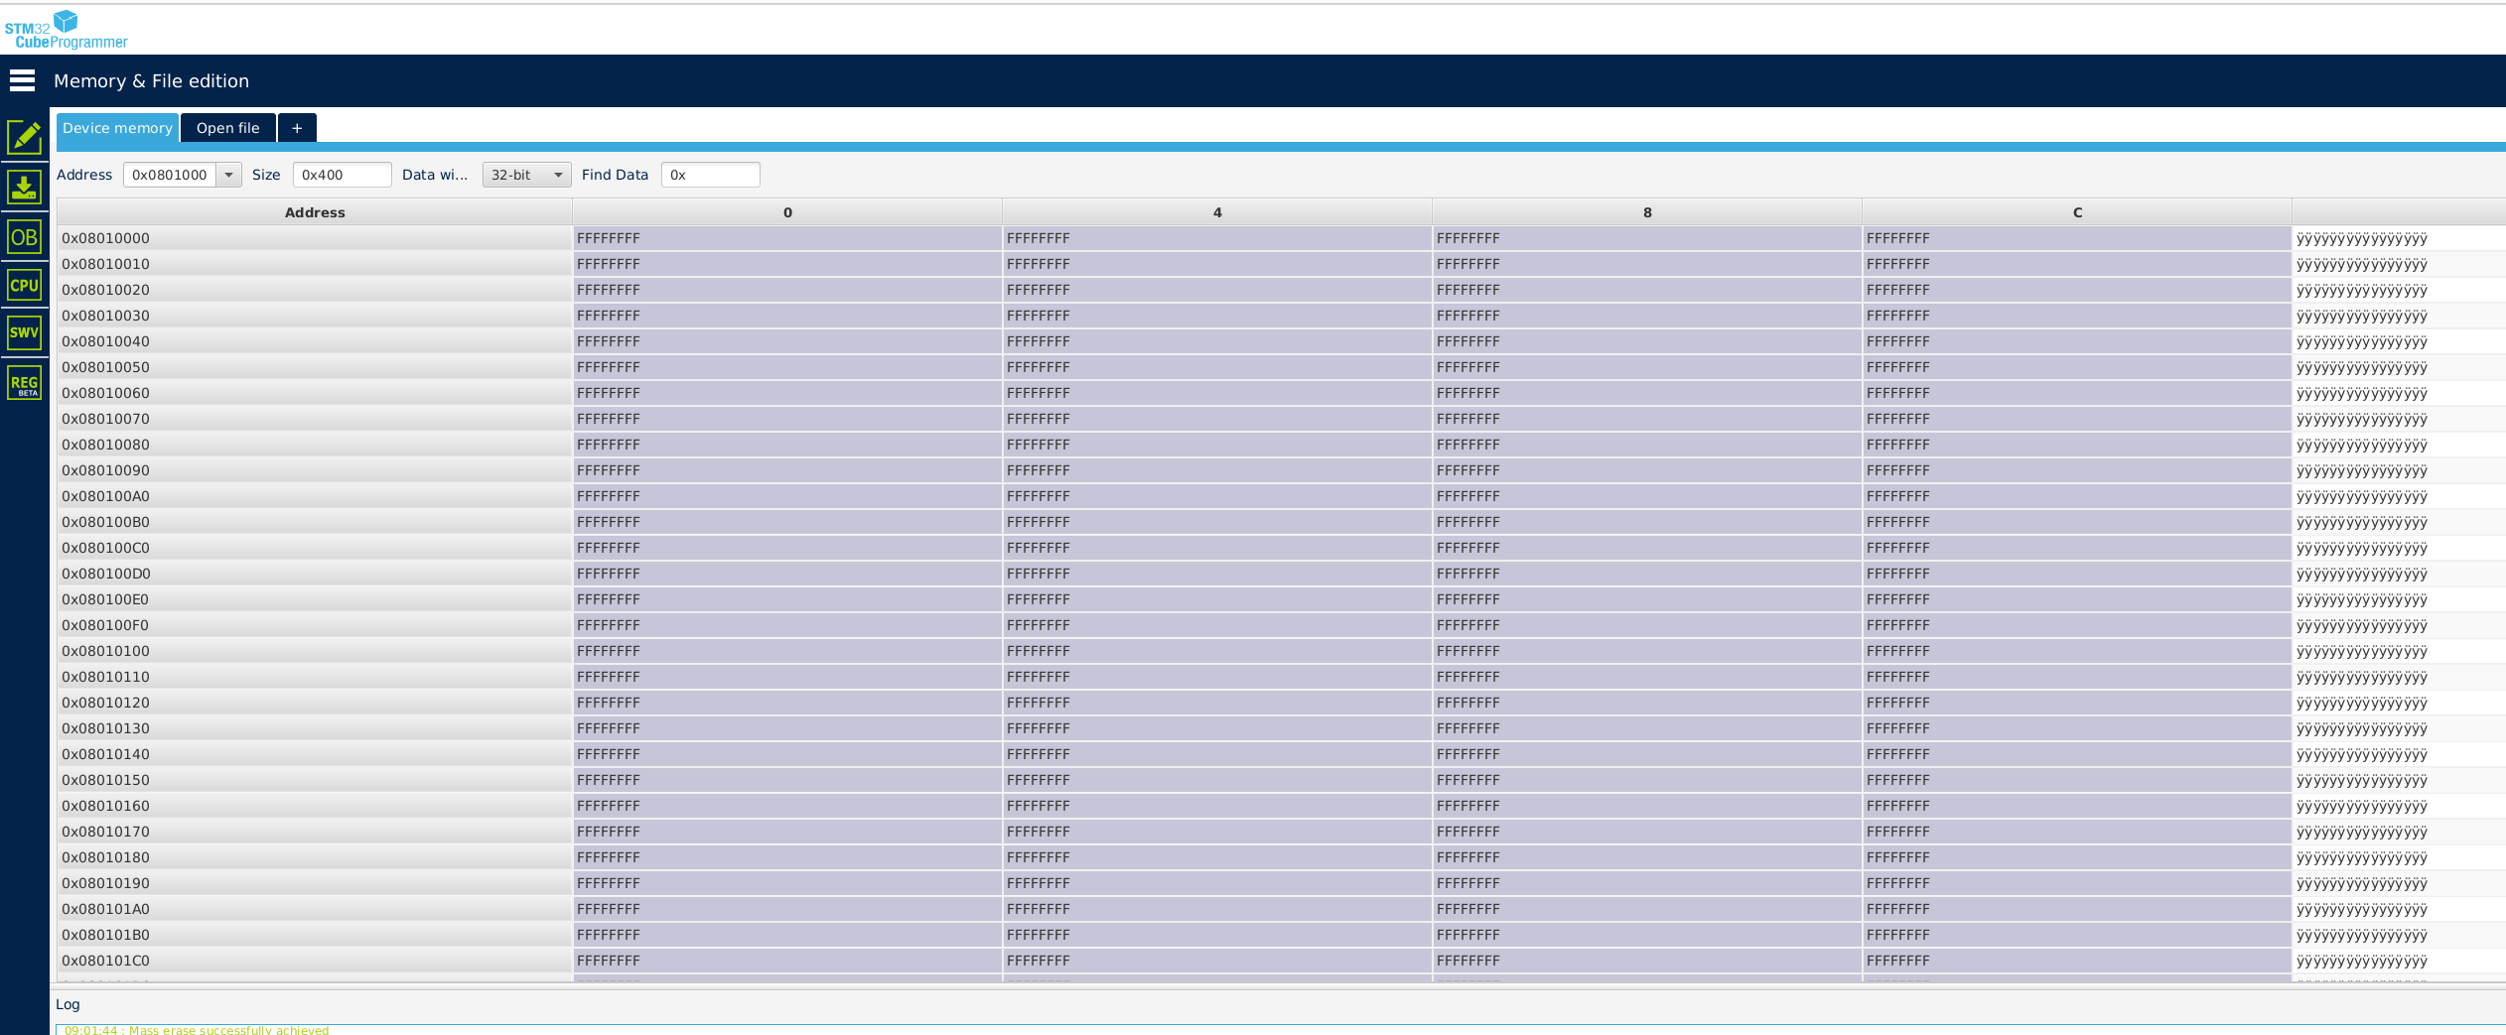This screenshot has width=2506, height=1035.
Task: Focus the Find Data input field
Action: [x=710, y=175]
